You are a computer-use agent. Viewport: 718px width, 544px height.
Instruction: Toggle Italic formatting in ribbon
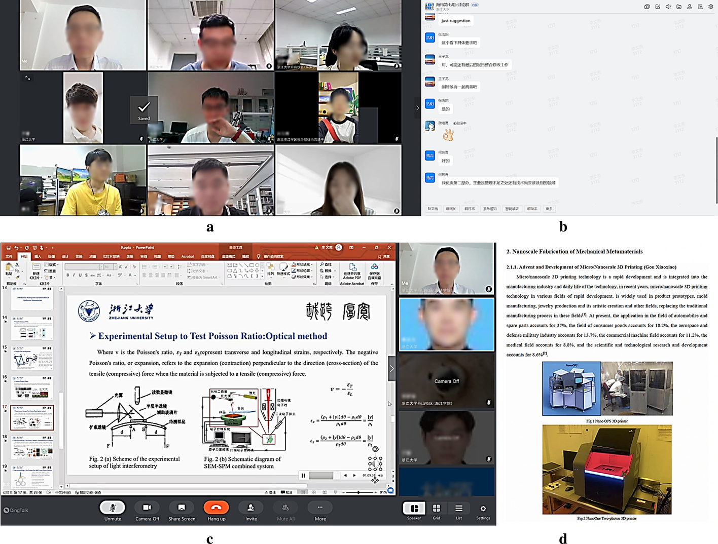click(x=74, y=275)
